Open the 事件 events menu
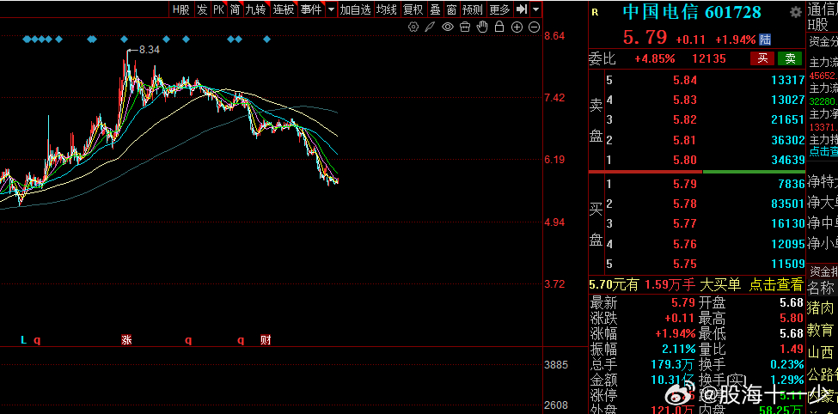The height and width of the screenshot is (414, 838). point(311,9)
